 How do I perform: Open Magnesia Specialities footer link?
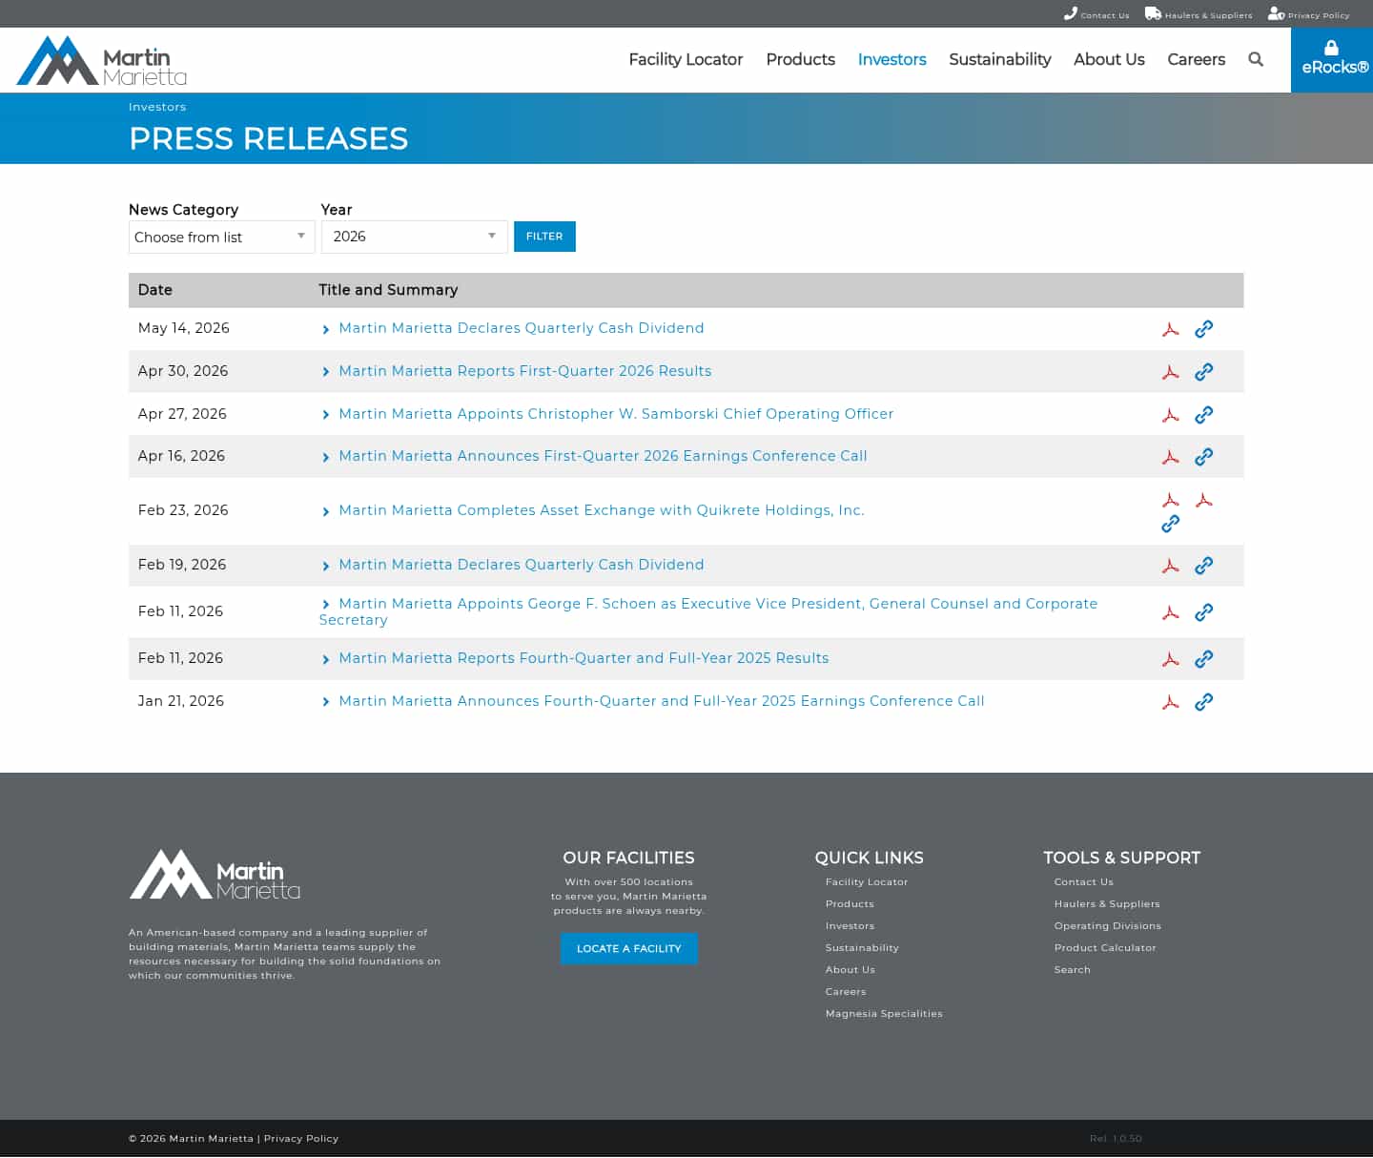(x=884, y=1013)
